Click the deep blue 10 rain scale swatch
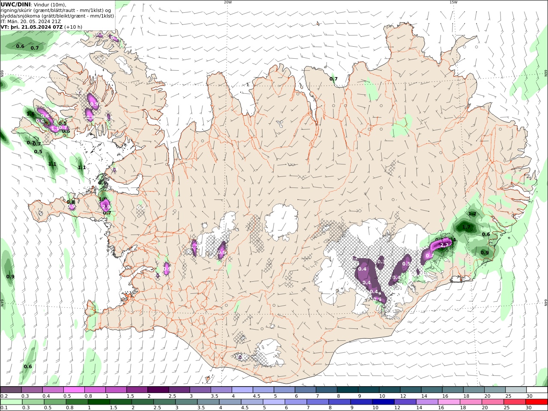Viewport: 548px width, 411px height. coord(383,402)
